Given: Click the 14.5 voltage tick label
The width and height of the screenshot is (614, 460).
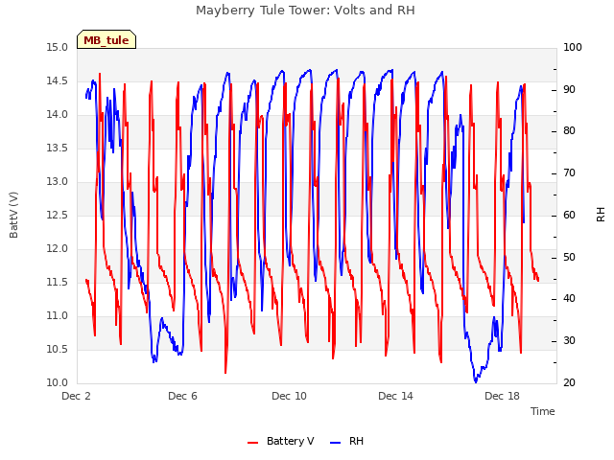Looking at the screenshot, I should 57,81.
